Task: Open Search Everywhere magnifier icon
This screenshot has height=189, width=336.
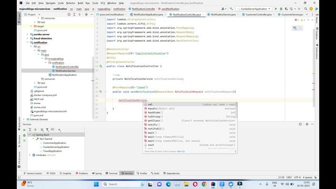Action: click(306, 9)
